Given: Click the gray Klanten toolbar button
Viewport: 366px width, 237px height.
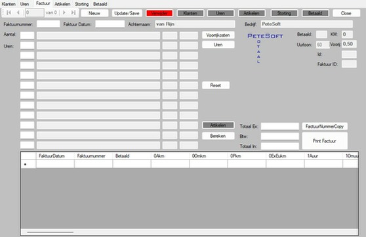Looking at the screenshot, I should 190,13.
